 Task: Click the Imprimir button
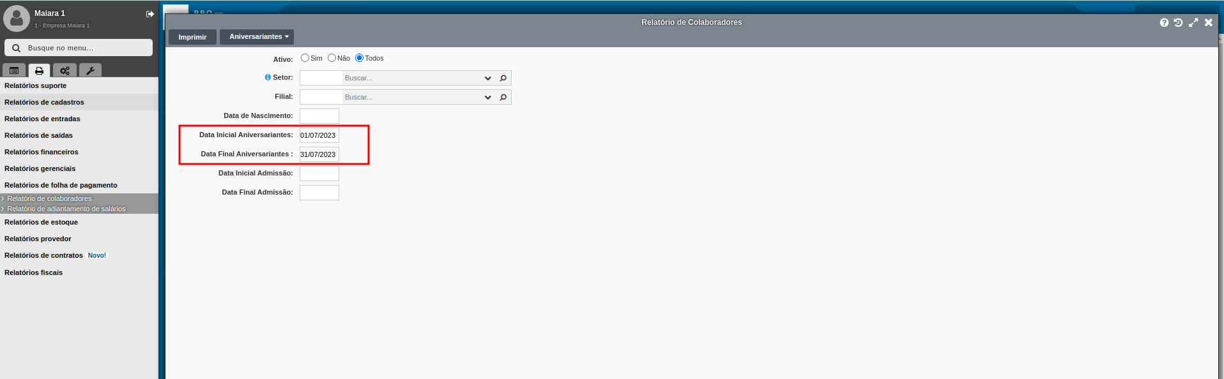(x=192, y=37)
